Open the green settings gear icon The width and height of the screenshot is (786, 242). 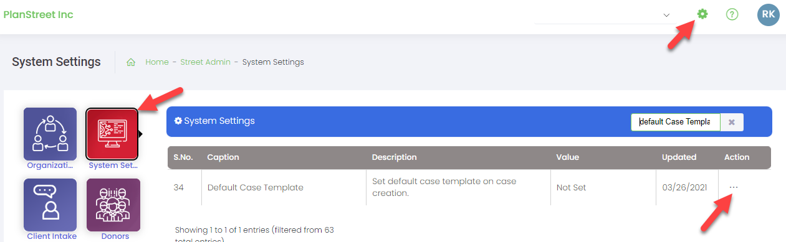[702, 14]
